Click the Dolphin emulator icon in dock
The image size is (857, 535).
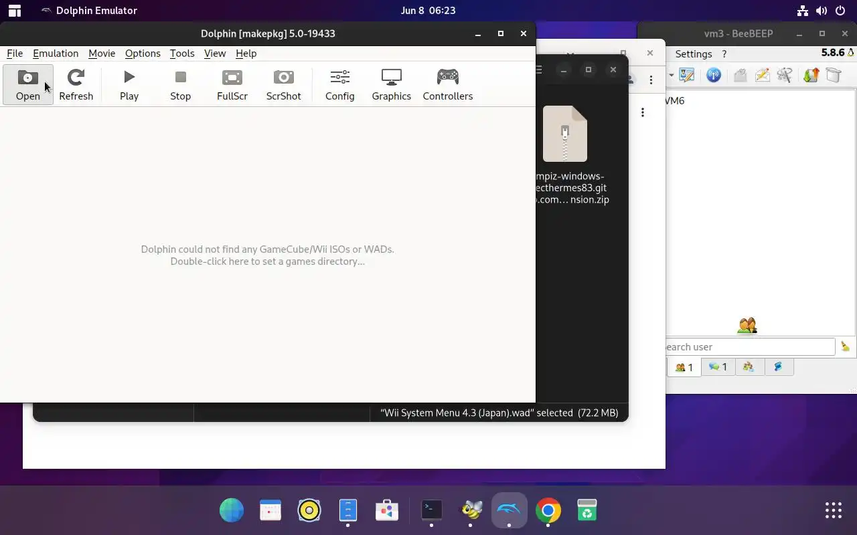pyautogui.click(x=509, y=510)
